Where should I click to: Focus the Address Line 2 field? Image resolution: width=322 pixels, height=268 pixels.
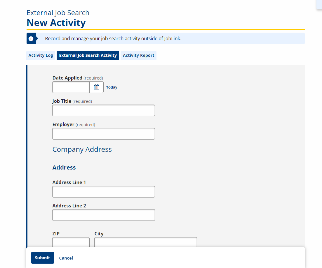[104, 215]
